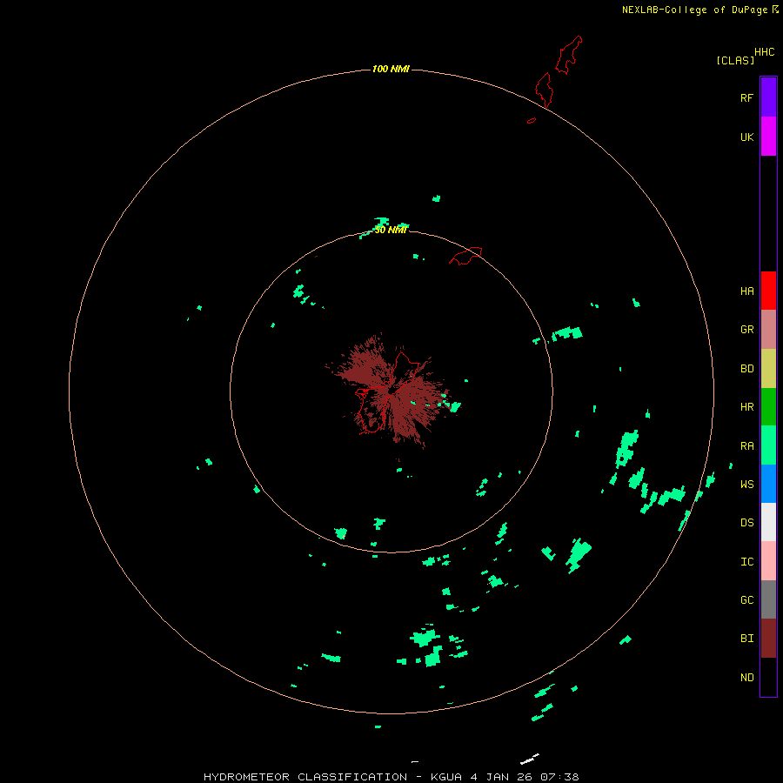Screen dimensions: 783x783
Task: Click the IC pink legend color swatch
Action: coord(768,561)
